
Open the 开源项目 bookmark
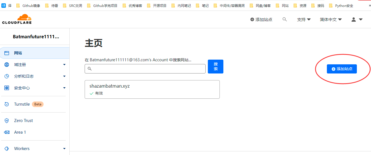[x=157, y=6]
